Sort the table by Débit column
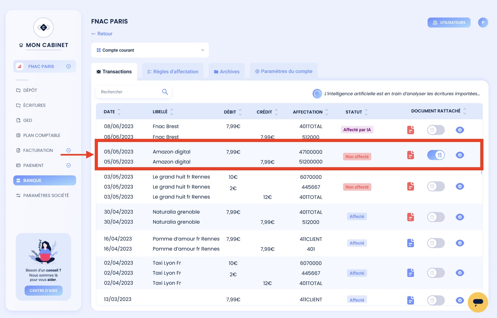This screenshot has height=318, width=497. point(240,112)
